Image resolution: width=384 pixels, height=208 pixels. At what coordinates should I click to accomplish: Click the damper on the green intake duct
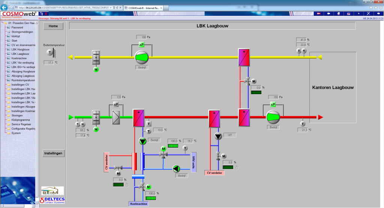(x=96, y=117)
